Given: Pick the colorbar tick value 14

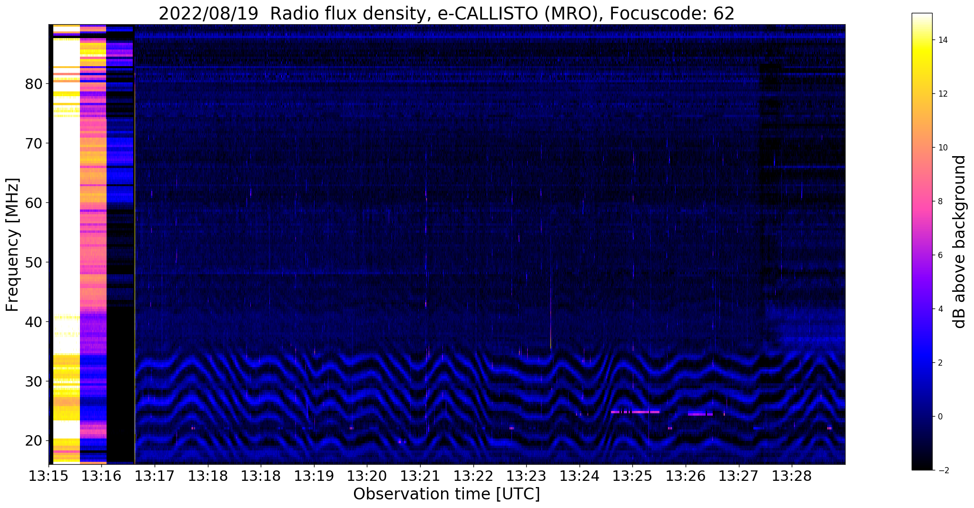Looking at the screenshot, I should coord(942,40).
